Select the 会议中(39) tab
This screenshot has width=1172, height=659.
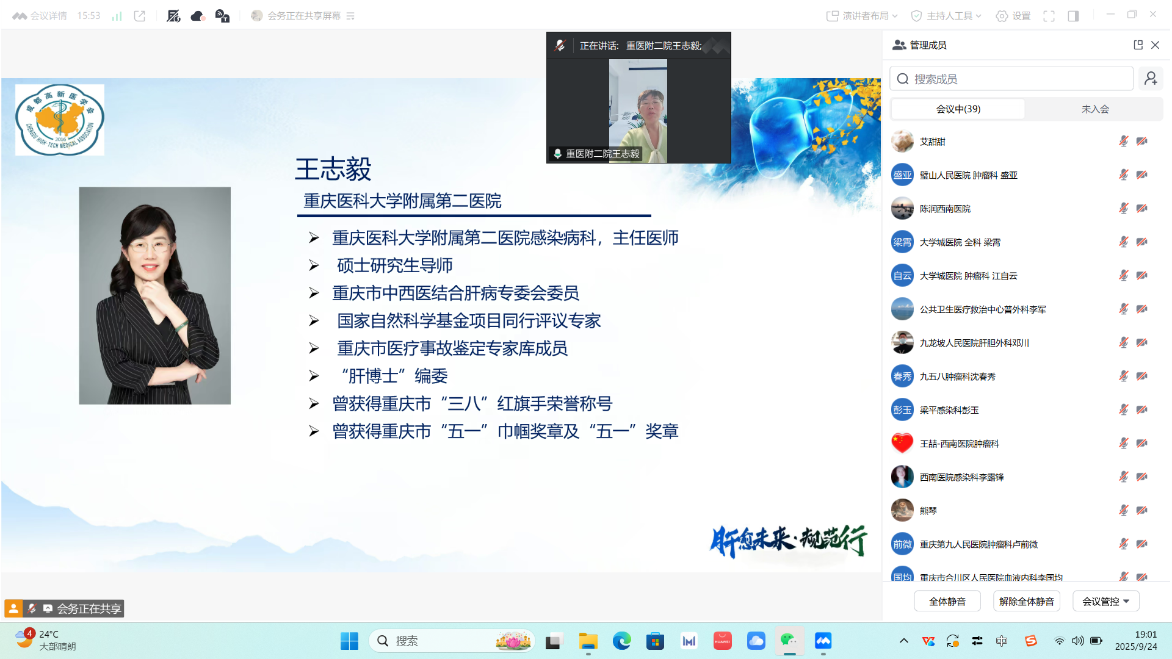click(957, 109)
